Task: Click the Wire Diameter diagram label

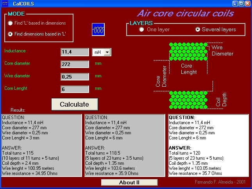Action: click(x=222, y=51)
